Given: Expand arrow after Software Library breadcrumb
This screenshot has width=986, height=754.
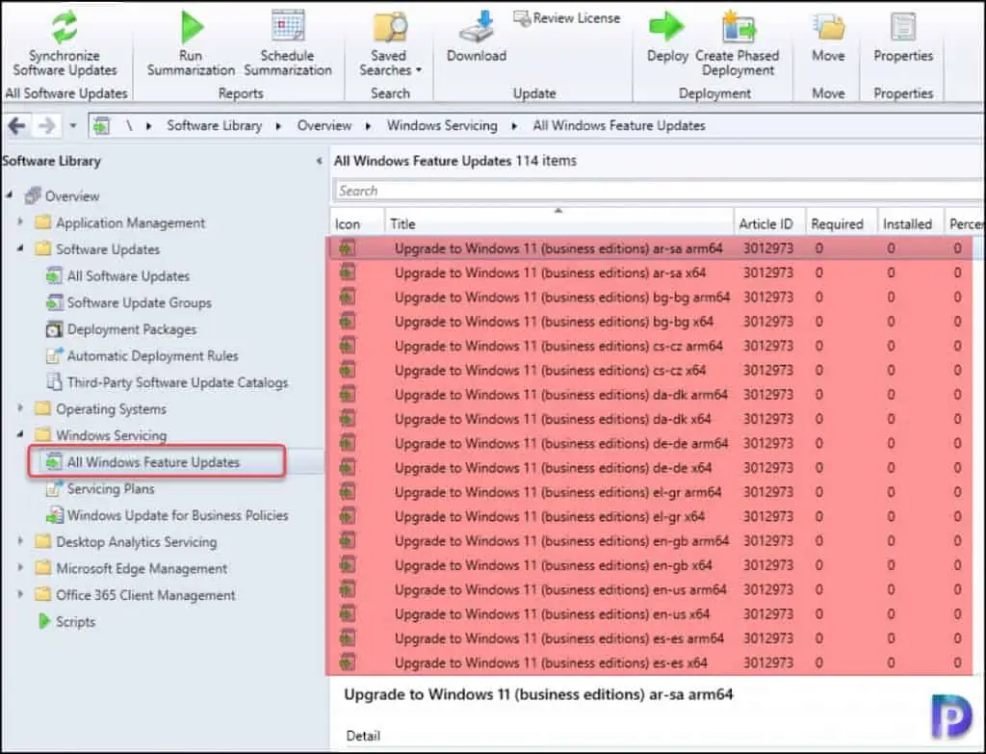Looking at the screenshot, I should tap(278, 126).
